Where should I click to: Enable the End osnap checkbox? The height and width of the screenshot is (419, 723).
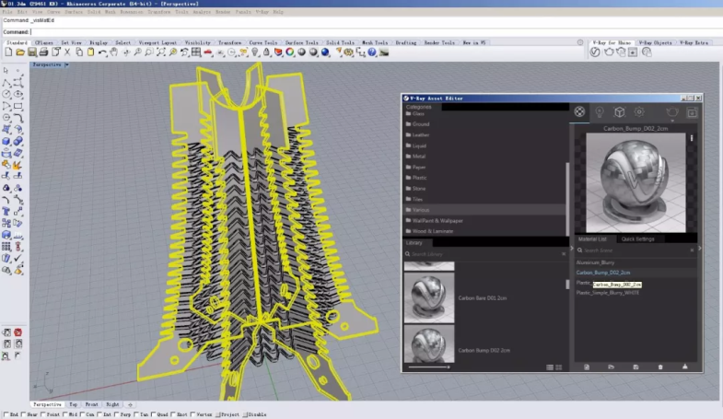pos(5,414)
